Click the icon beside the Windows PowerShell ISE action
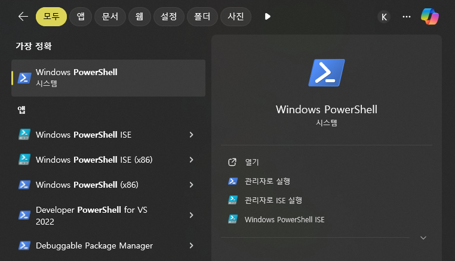455x261 pixels. [x=233, y=219]
